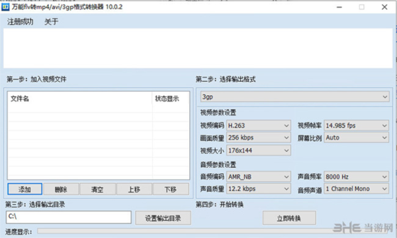Open the 注册成功 menu
This screenshot has width=397, height=238.
tap(21, 22)
